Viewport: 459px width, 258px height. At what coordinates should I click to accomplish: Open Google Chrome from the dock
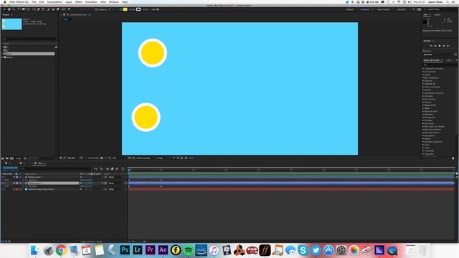click(x=61, y=250)
